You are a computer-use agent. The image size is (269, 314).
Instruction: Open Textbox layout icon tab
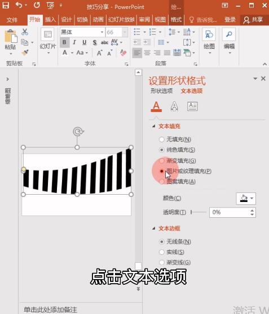pos(192,106)
